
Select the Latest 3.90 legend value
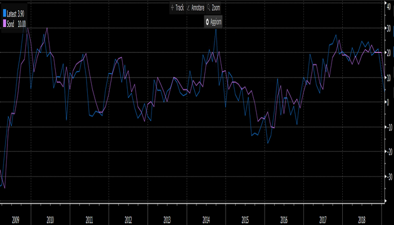[x=20, y=13]
